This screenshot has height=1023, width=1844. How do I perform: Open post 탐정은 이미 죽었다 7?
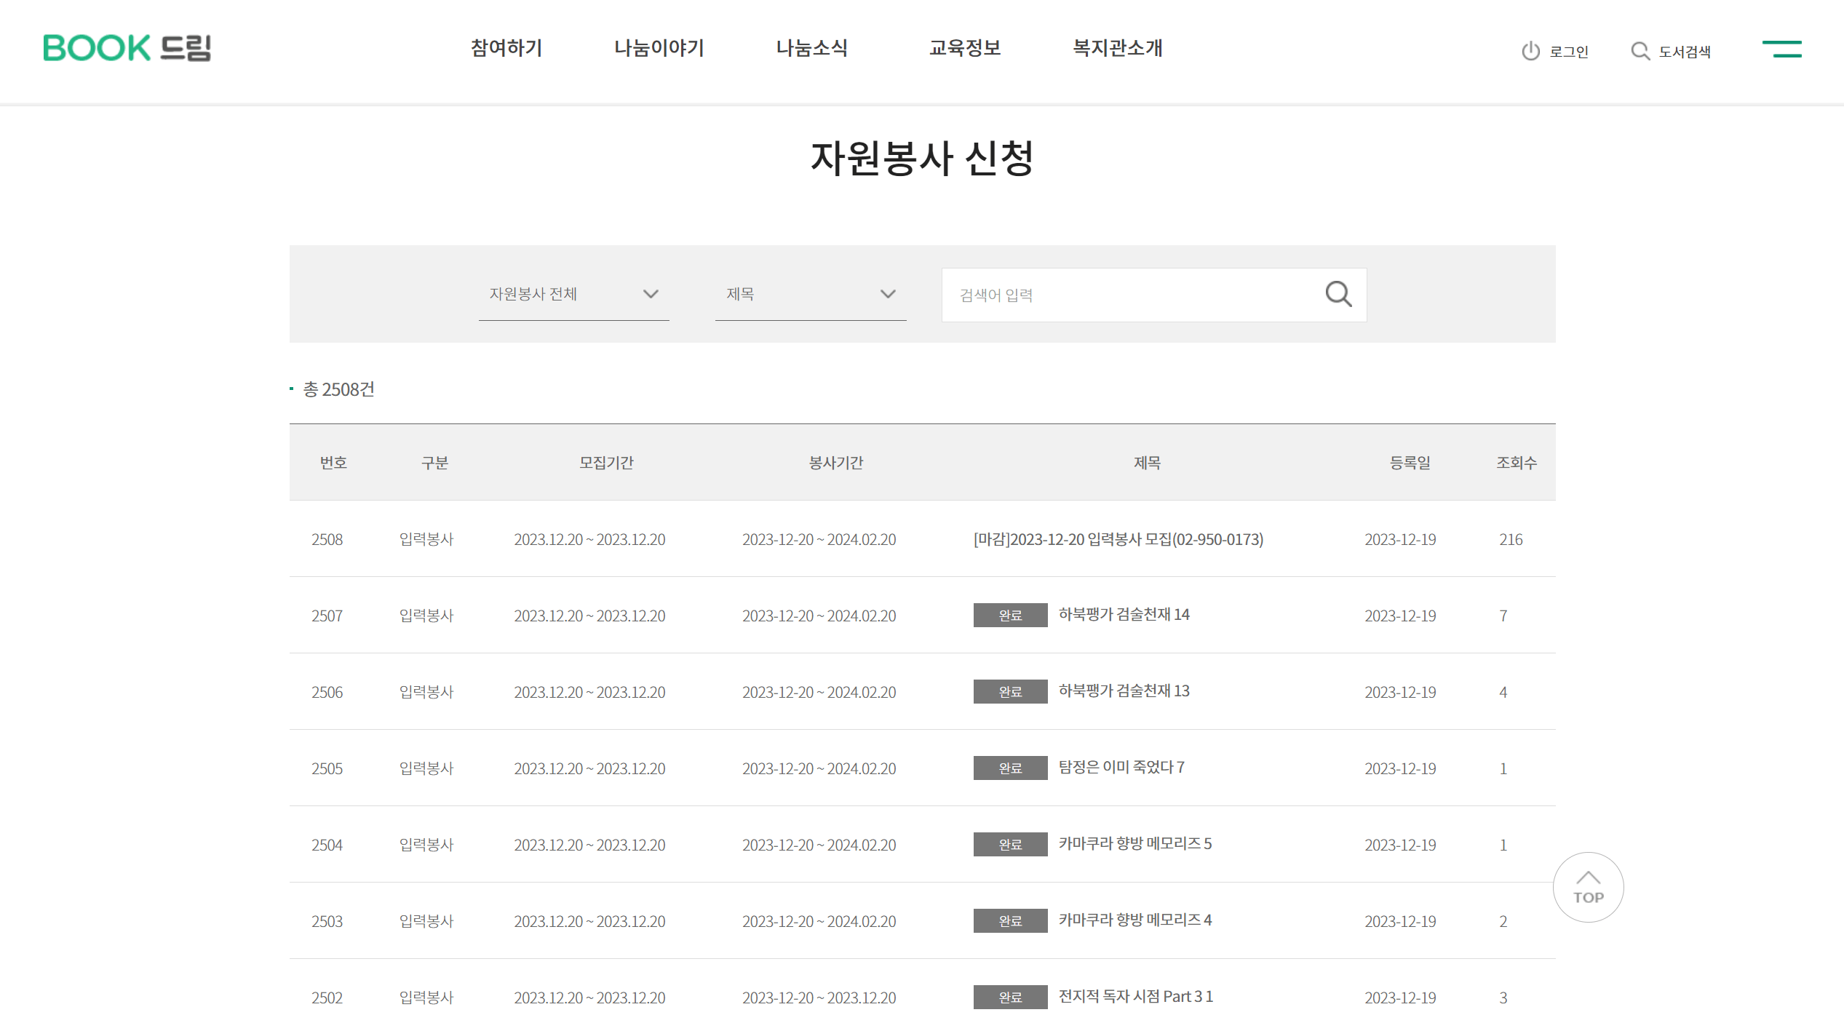[x=1121, y=768]
